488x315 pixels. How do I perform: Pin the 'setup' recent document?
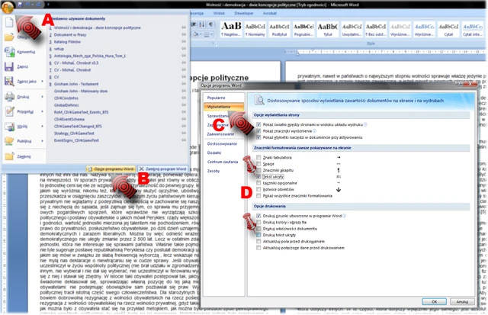click(x=184, y=49)
